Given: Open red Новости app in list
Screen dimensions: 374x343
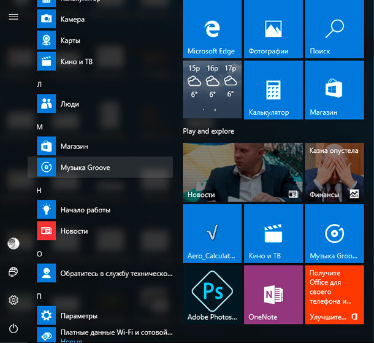Looking at the screenshot, I should pyautogui.click(x=100, y=231).
